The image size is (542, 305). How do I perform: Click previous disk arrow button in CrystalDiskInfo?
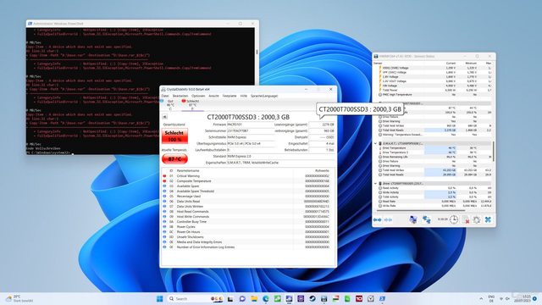(164, 117)
